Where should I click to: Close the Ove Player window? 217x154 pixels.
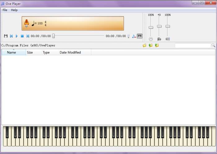point(211,3)
